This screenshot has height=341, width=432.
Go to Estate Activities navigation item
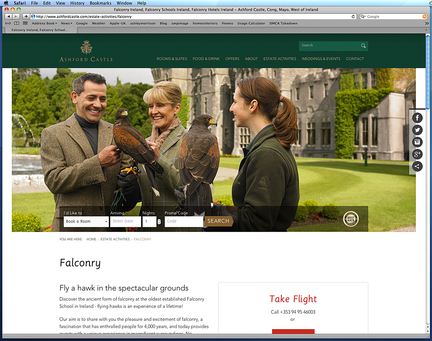point(280,59)
